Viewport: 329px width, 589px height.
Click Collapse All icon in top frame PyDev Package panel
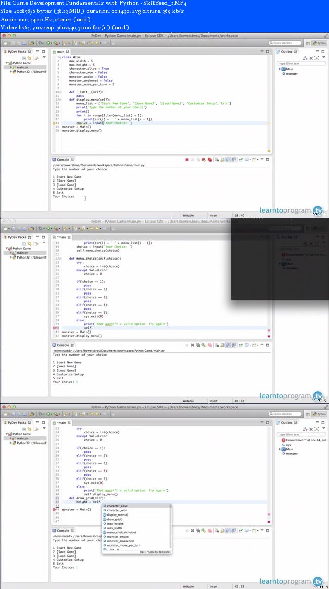24,58
